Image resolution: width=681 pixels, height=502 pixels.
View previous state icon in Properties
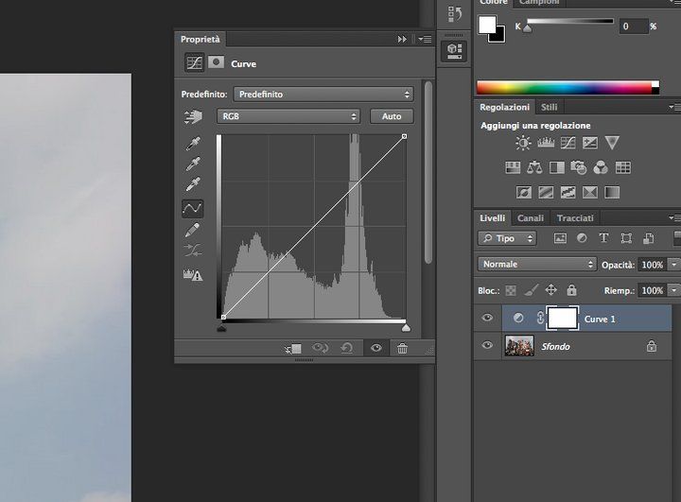pos(320,348)
